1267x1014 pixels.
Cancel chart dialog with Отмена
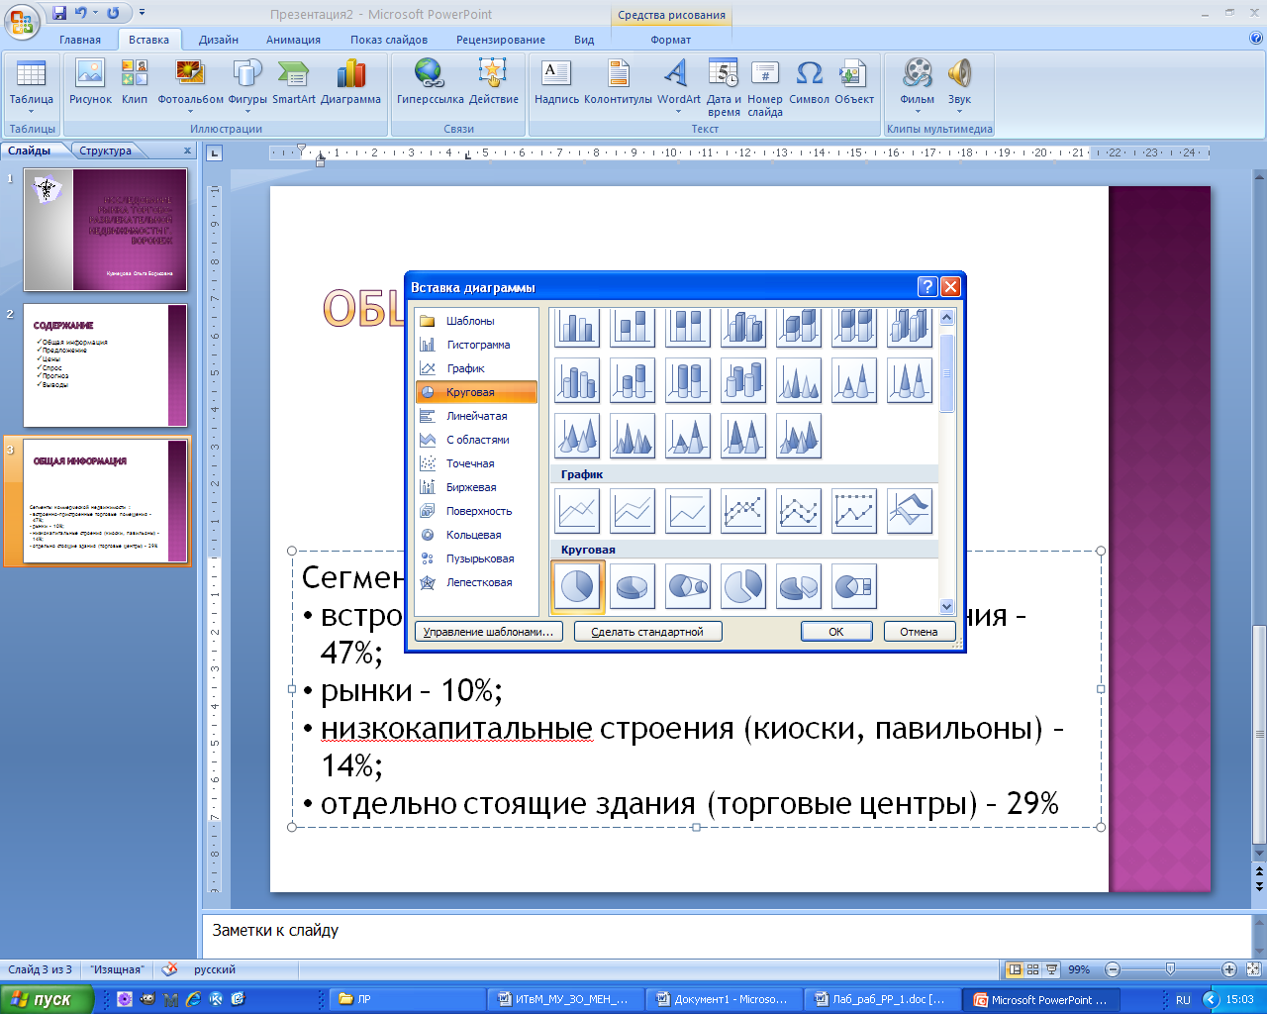[919, 632]
